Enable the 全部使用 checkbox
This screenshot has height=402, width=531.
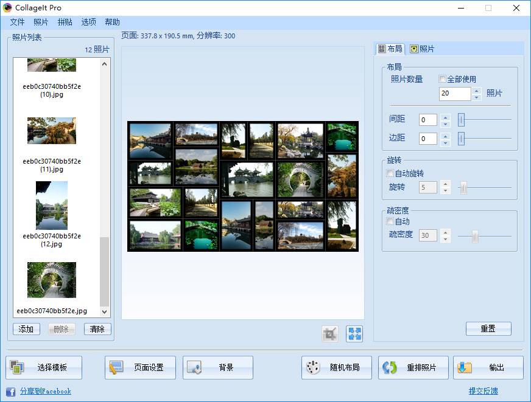(442, 79)
